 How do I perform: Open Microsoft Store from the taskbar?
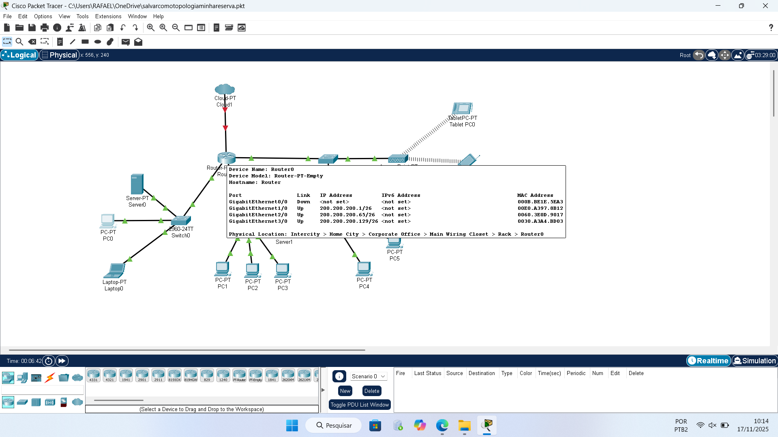pos(375,426)
